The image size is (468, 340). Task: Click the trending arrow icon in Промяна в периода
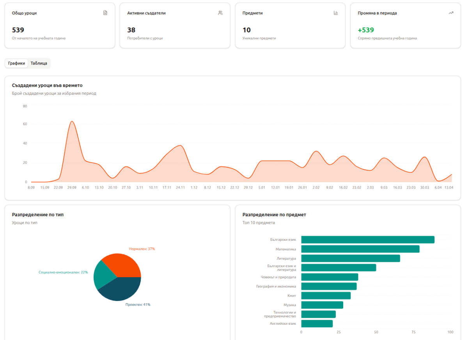coord(451,13)
